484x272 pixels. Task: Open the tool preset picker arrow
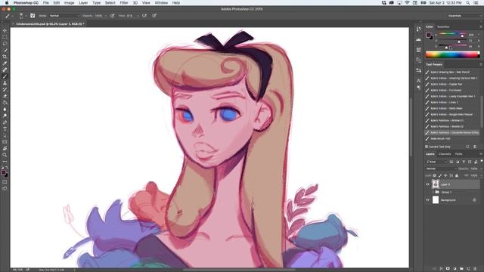click(x=13, y=15)
